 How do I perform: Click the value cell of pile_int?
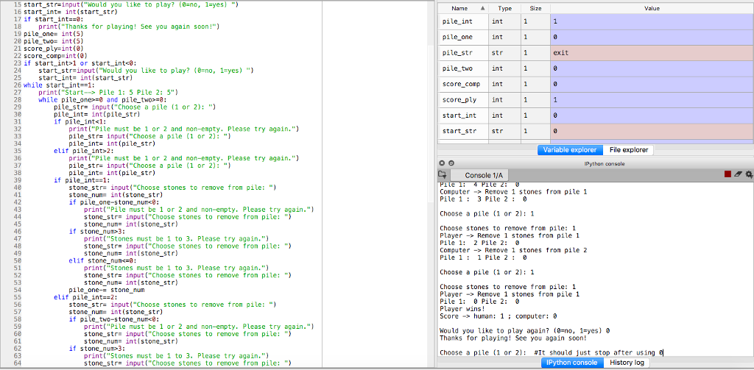click(652, 21)
